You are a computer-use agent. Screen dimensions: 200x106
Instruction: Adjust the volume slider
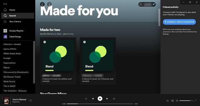(x=186, y=101)
